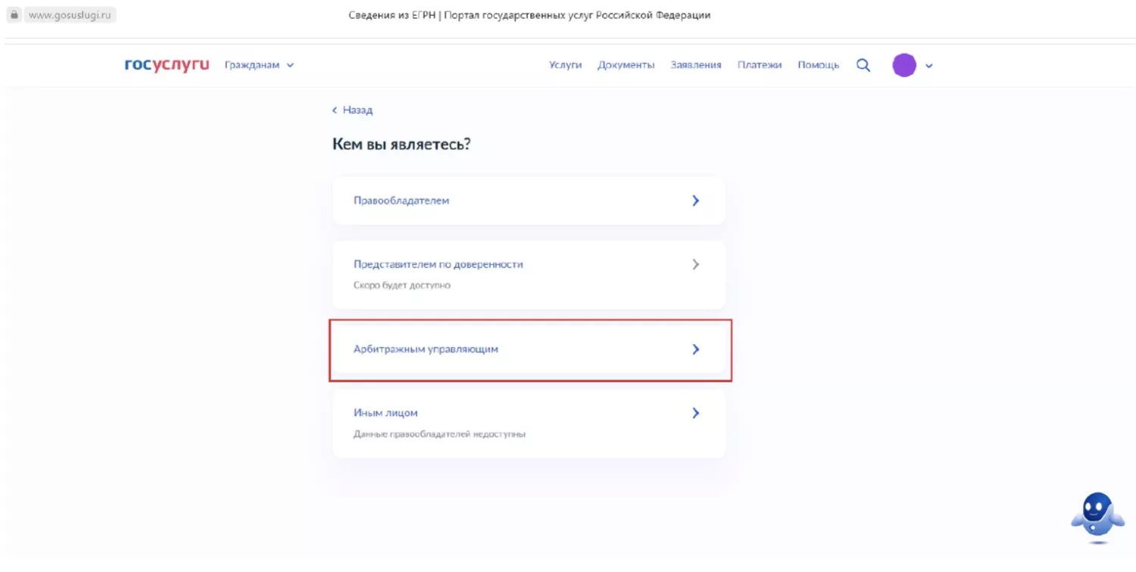Click the Госуслуги logo
Screen dimensions: 1136x572
point(167,65)
